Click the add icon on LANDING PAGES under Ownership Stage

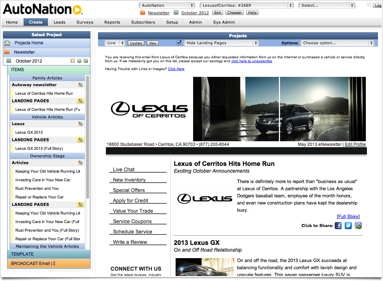pos(80,204)
